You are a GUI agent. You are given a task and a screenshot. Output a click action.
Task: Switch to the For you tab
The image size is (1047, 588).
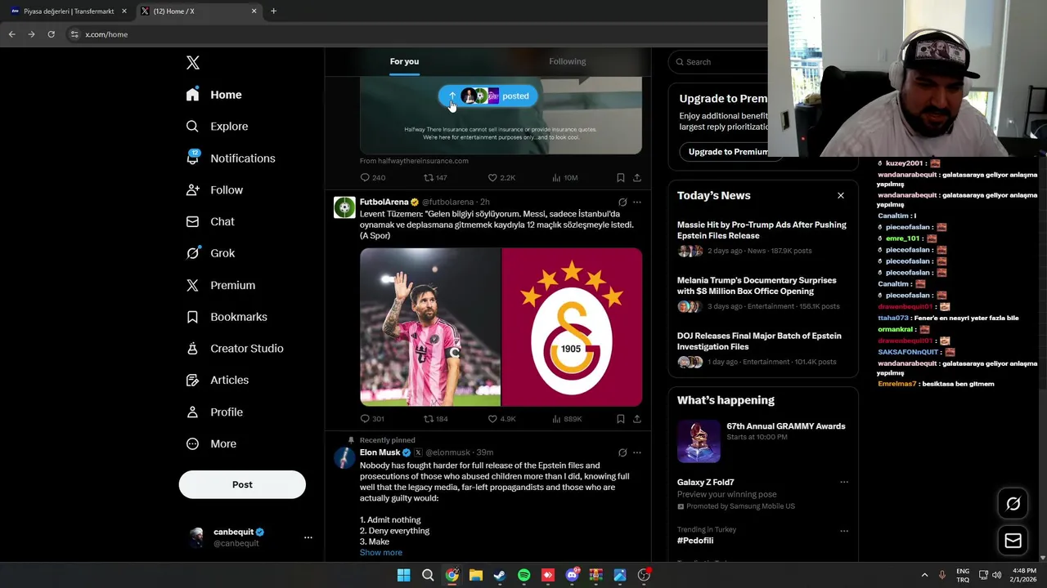tap(404, 61)
